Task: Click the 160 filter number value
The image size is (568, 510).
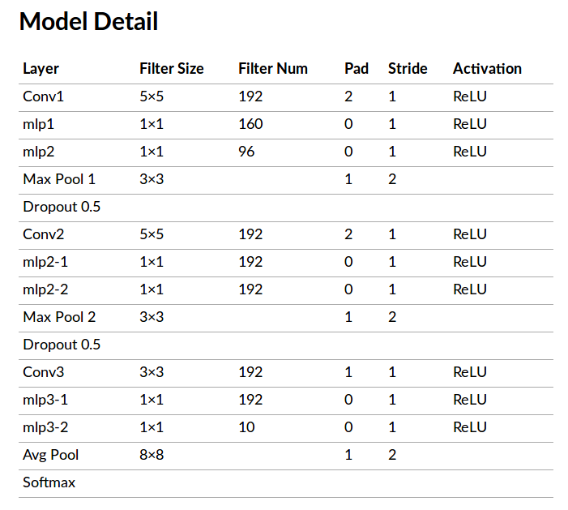Action: (251, 125)
